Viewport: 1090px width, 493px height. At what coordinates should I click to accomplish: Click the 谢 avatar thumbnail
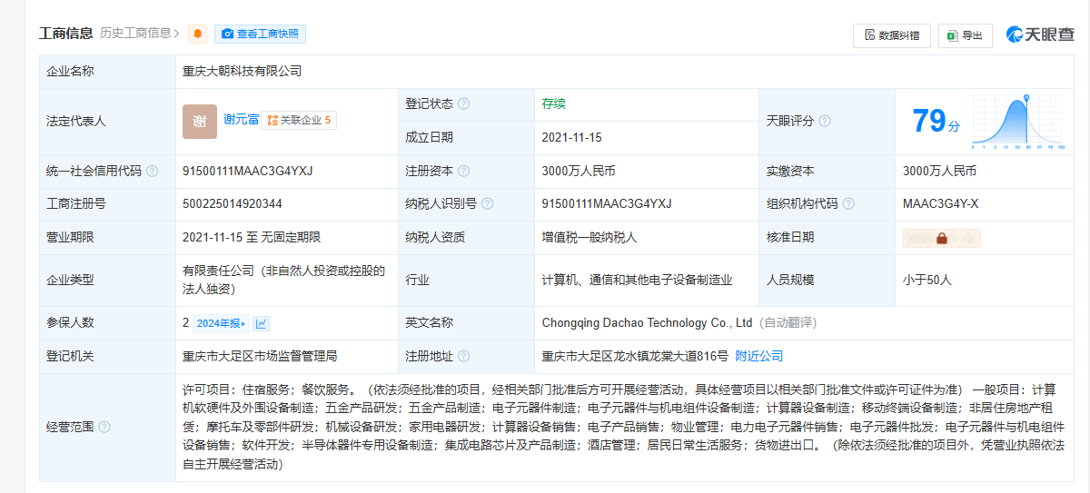pyautogui.click(x=200, y=122)
